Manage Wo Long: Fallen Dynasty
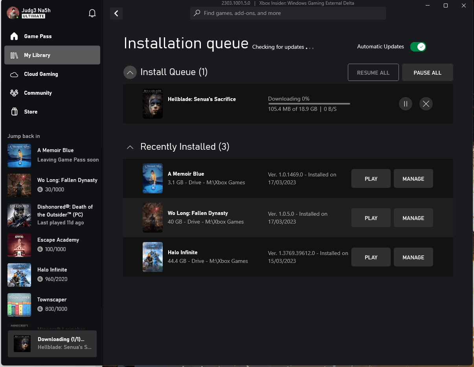The image size is (474, 367). pyautogui.click(x=413, y=218)
